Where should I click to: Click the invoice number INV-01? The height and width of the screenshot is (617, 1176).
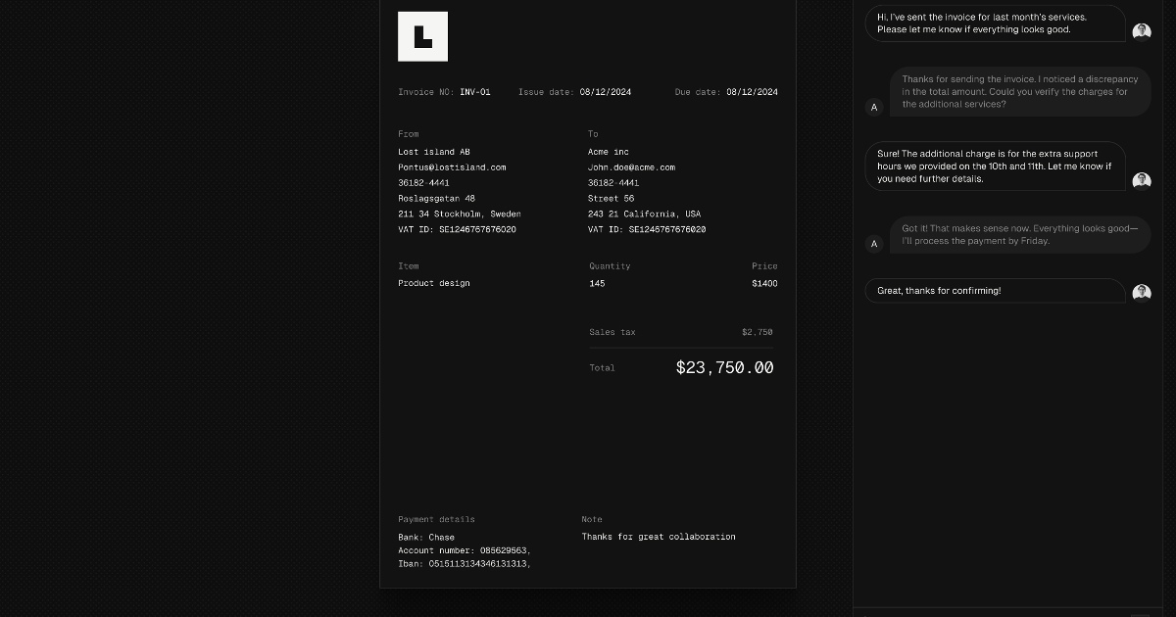[475, 92]
